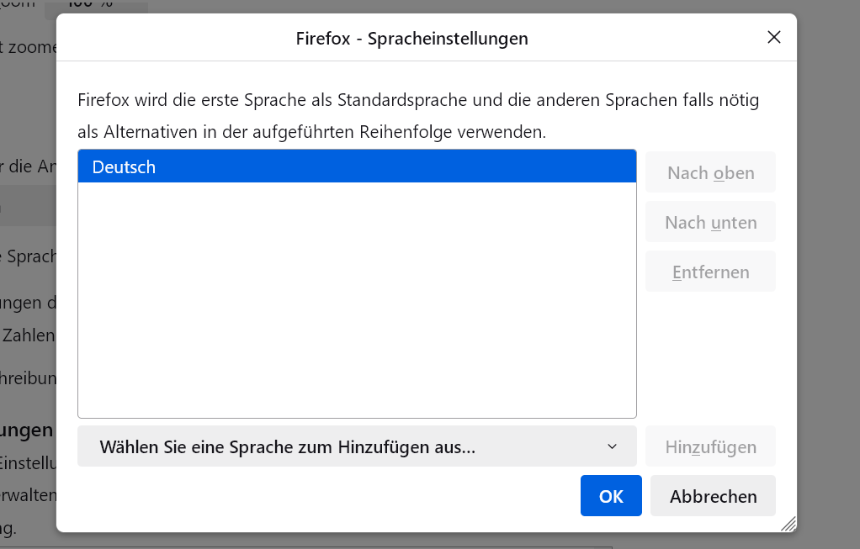Click the Hinzufügen button

click(x=710, y=447)
